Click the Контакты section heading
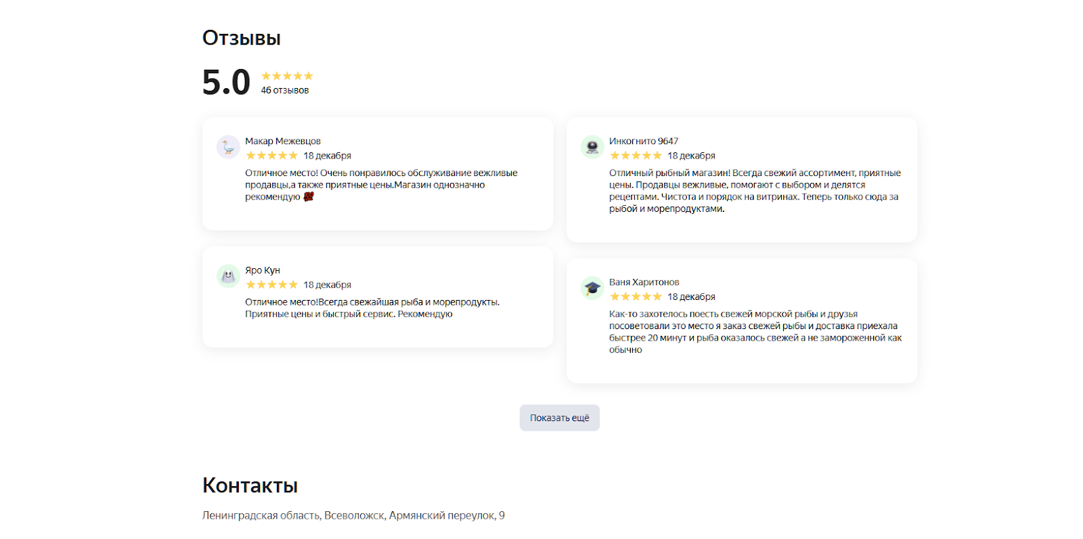1083x539 pixels. (x=250, y=486)
